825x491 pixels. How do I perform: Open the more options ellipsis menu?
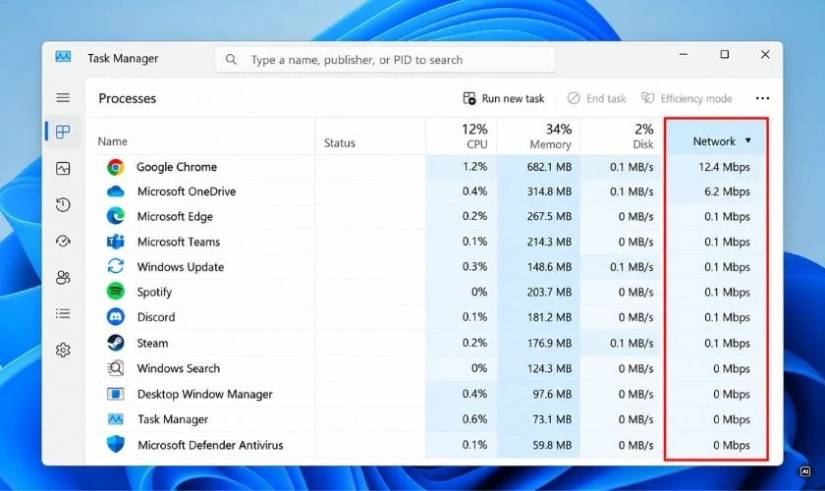click(762, 98)
